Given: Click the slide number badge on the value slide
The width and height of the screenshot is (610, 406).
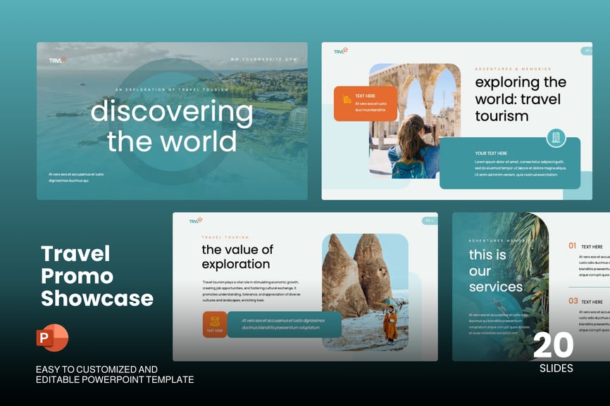Looking at the screenshot, I should point(428,221).
